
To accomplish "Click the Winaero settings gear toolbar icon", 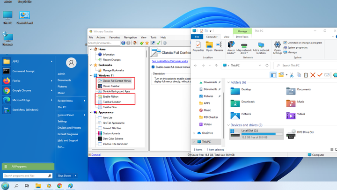I will (x=165, y=43).
